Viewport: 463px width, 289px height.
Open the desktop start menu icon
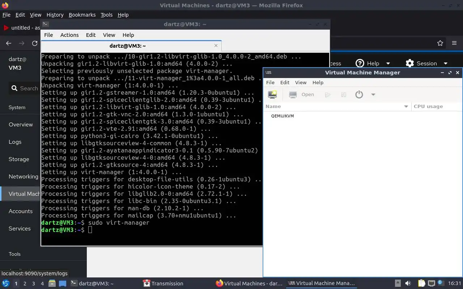pos(6,283)
